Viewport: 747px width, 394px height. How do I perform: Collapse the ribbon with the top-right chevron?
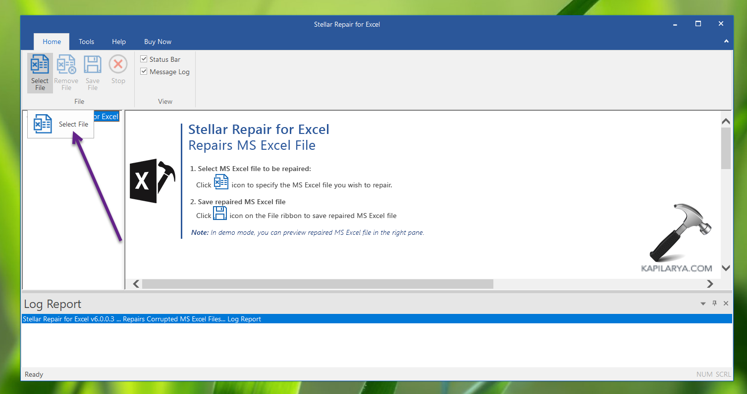(726, 42)
